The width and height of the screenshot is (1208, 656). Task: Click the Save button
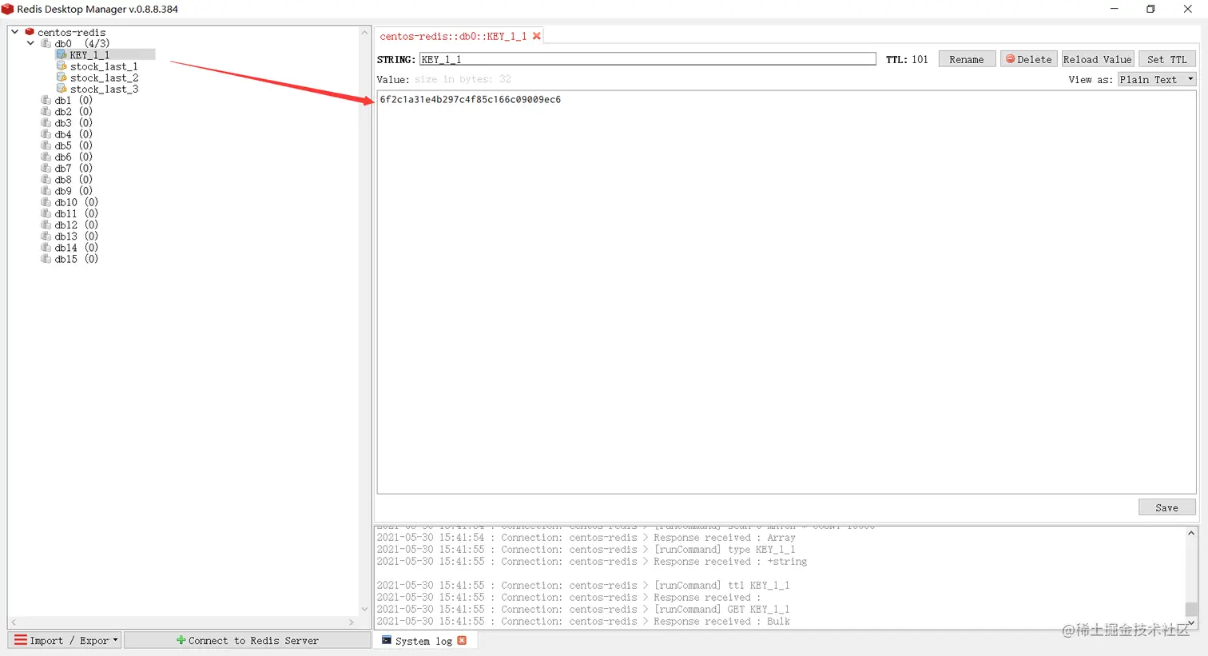pyautogui.click(x=1166, y=507)
